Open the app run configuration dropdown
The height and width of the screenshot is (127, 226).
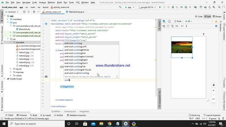(130, 7)
